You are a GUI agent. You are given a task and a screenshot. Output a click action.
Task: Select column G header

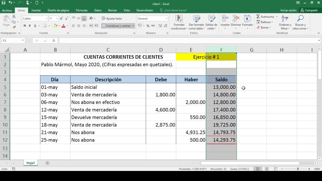(252, 50)
